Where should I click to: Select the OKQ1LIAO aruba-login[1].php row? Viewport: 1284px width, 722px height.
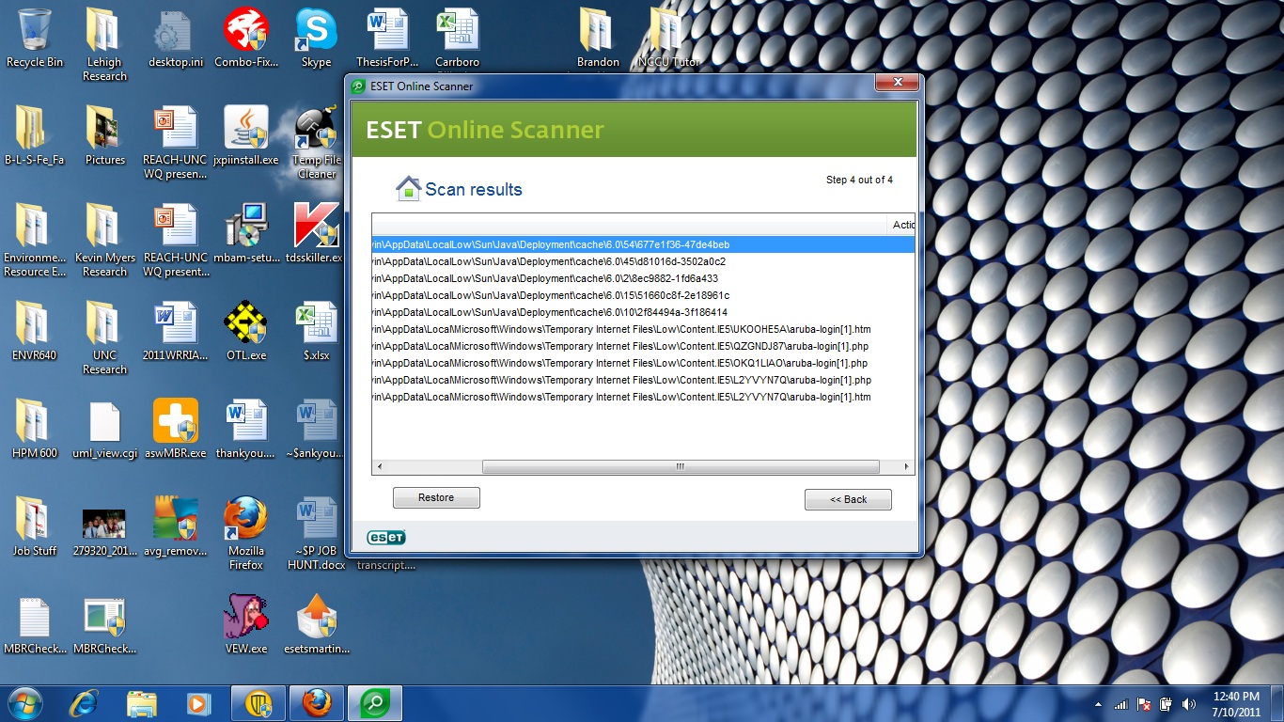tap(644, 363)
